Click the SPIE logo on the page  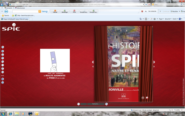click(x=11, y=27)
